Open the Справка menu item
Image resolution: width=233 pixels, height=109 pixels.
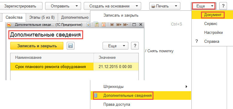click(211, 42)
